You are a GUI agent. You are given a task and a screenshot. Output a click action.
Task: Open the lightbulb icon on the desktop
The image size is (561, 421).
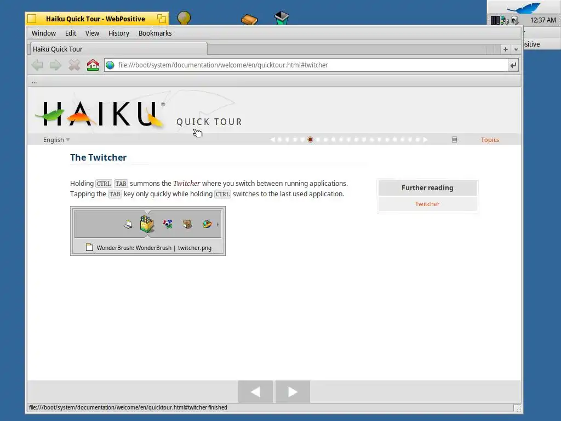[x=184, y=18]
